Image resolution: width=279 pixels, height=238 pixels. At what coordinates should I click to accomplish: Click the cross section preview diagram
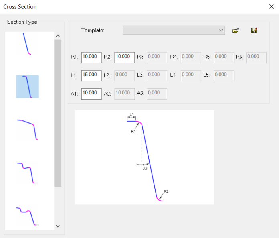144,157
